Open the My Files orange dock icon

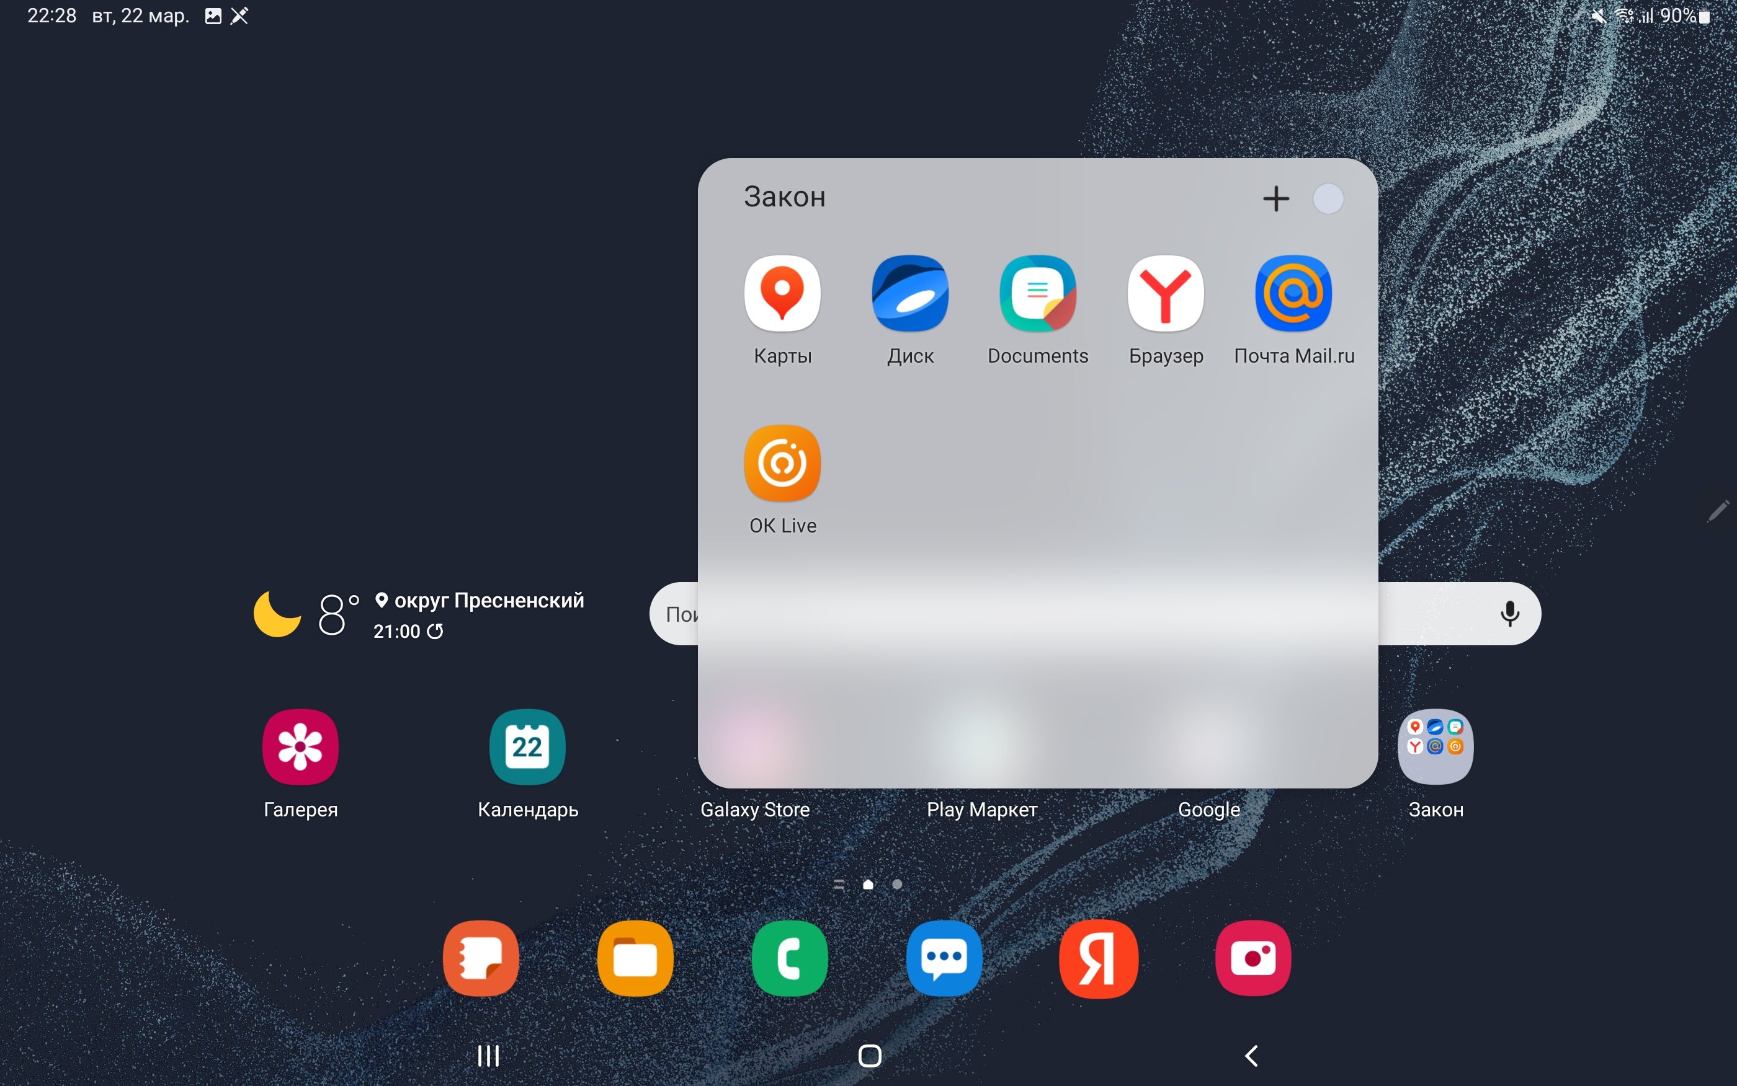click(x=635, y=958)
